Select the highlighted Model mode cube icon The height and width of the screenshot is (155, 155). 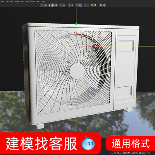[x=53, y=5]
